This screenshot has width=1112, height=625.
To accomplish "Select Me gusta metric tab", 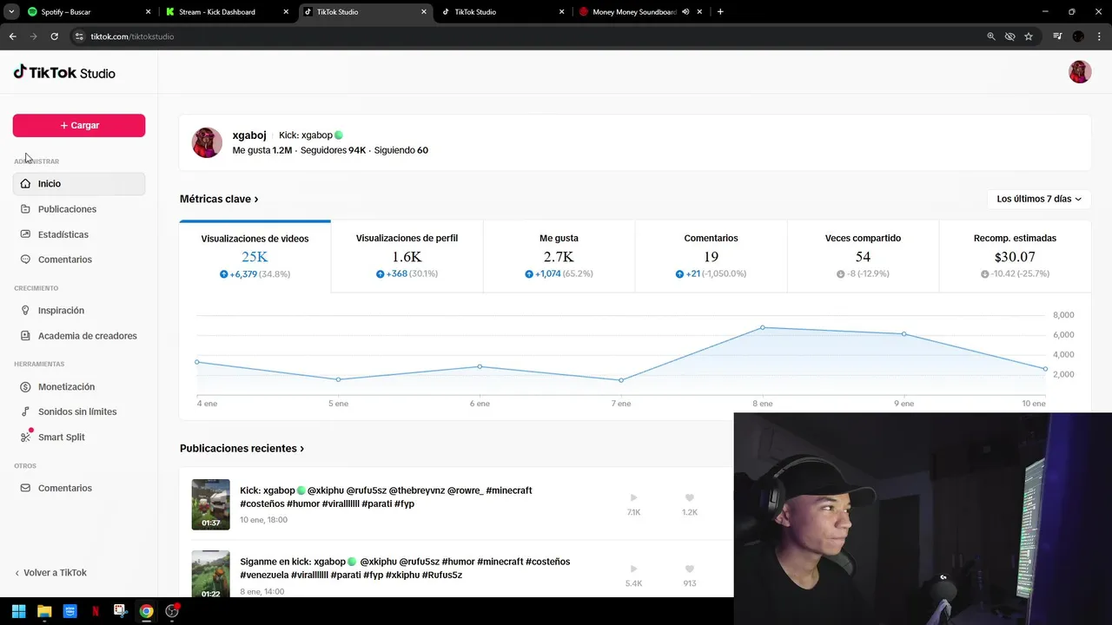I will coord(559,256).
